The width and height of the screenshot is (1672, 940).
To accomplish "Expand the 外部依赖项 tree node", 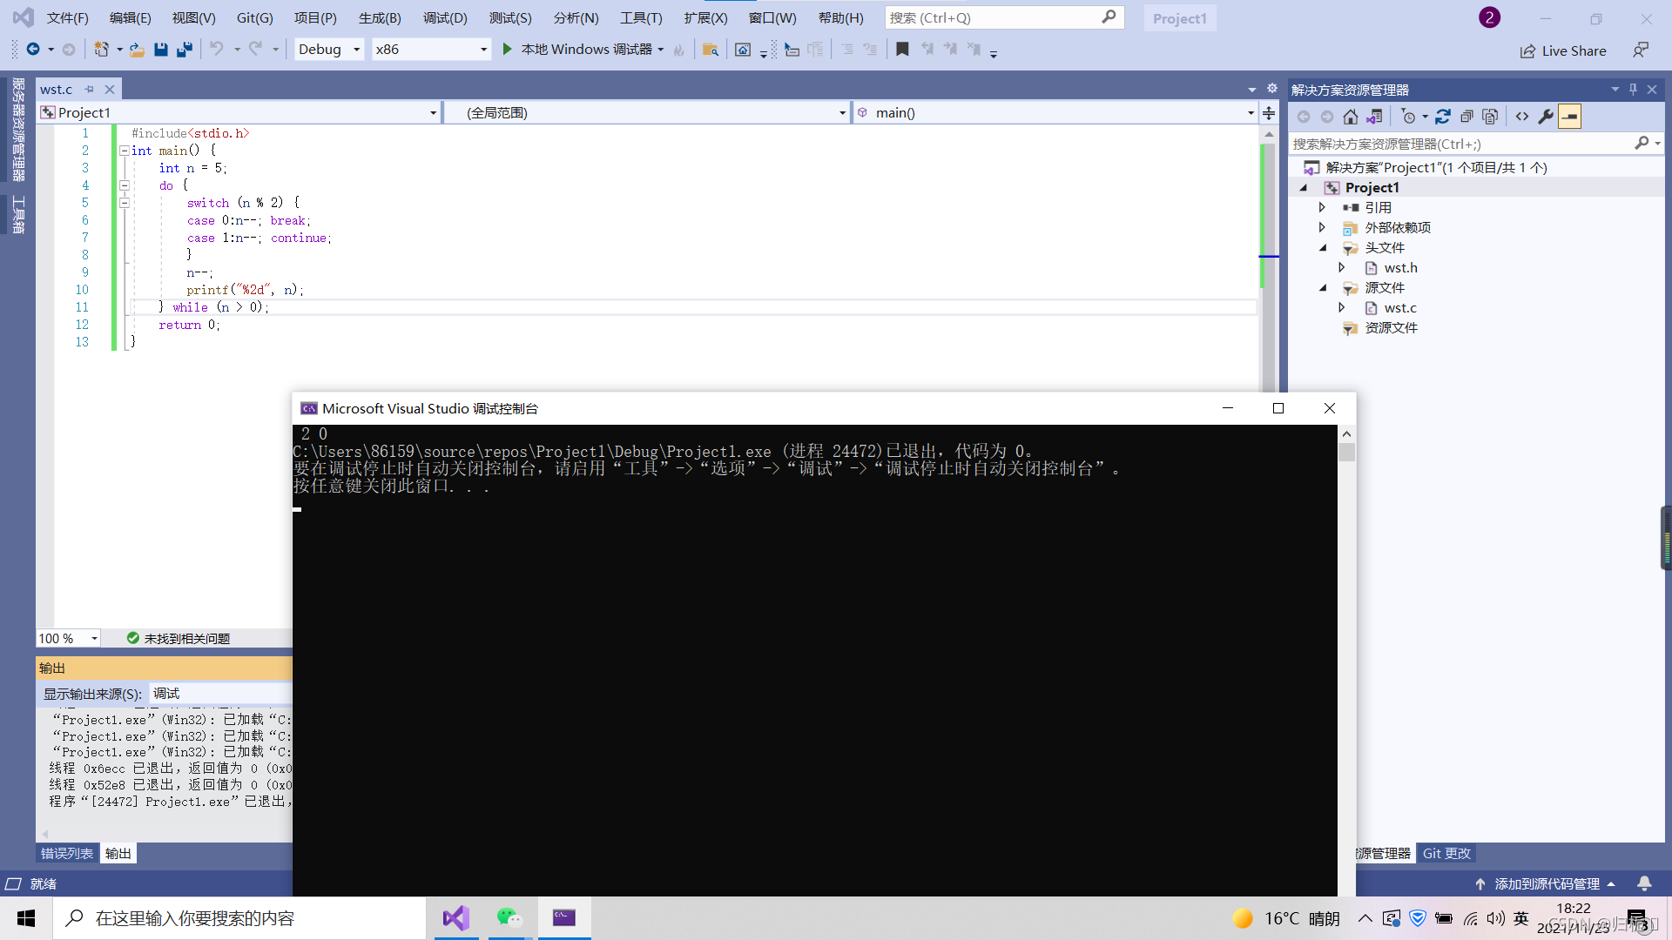I will click(1322, 228).
